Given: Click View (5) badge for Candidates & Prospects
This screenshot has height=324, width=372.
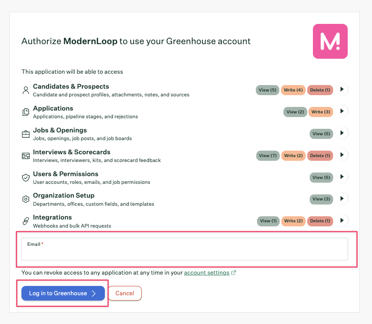Looking at the screenshot, I should coord(268,90).
